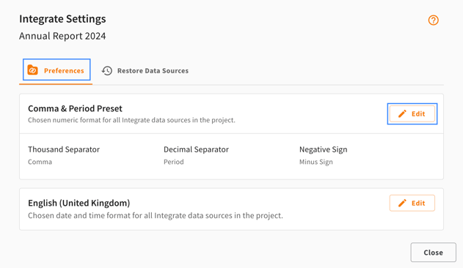Click the Negative Sign label
Image resolution: width=463 pixels, height=268 pixels.
coord(324,149)
